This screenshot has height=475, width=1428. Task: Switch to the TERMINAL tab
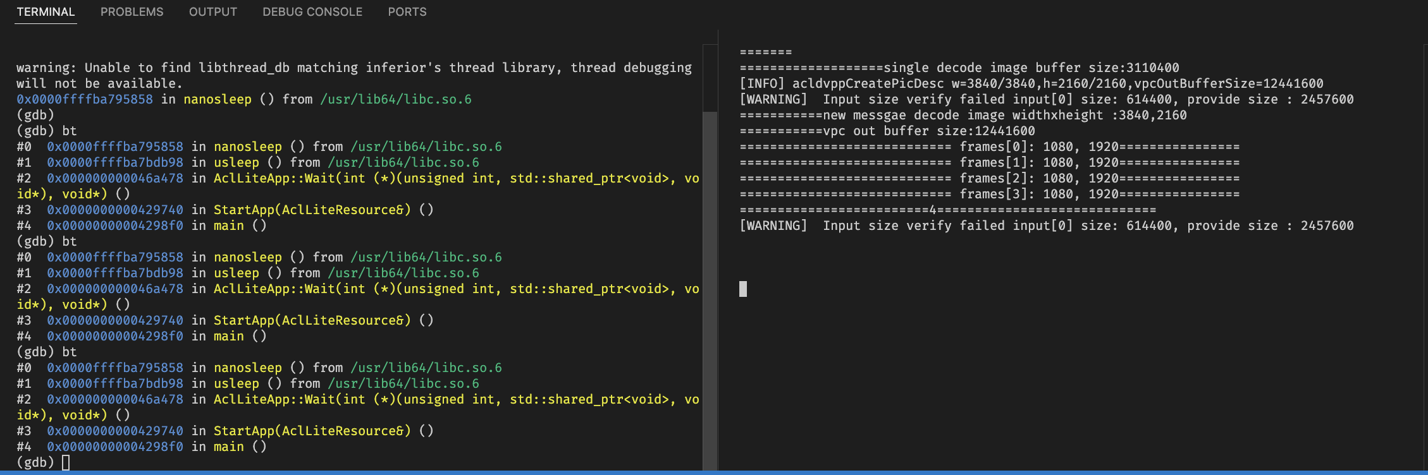pyautogui.click(x=46, y=12)
